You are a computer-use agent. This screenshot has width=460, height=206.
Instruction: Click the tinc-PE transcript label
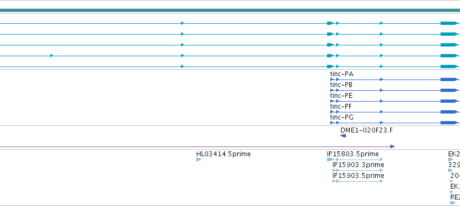coord(341,96)
